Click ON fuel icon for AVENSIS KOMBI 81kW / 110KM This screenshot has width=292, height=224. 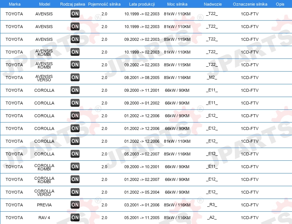75,52
